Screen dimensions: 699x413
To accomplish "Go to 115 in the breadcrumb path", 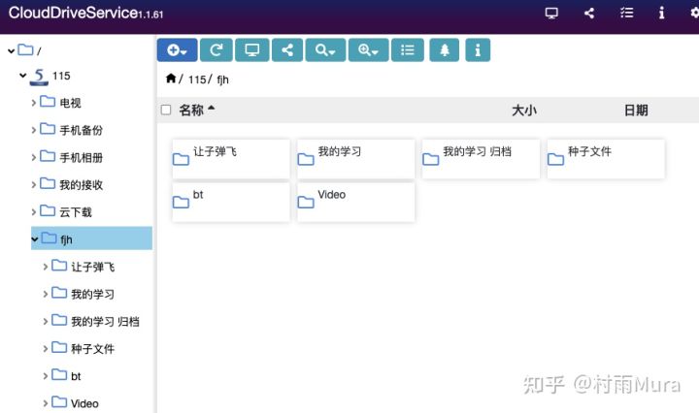I will [197, 79].
